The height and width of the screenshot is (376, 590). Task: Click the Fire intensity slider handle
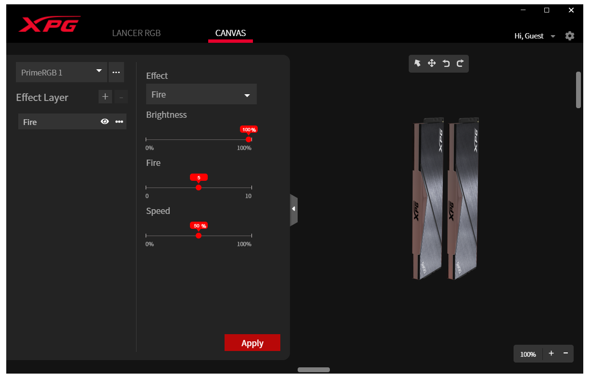[x=199, y=188]
